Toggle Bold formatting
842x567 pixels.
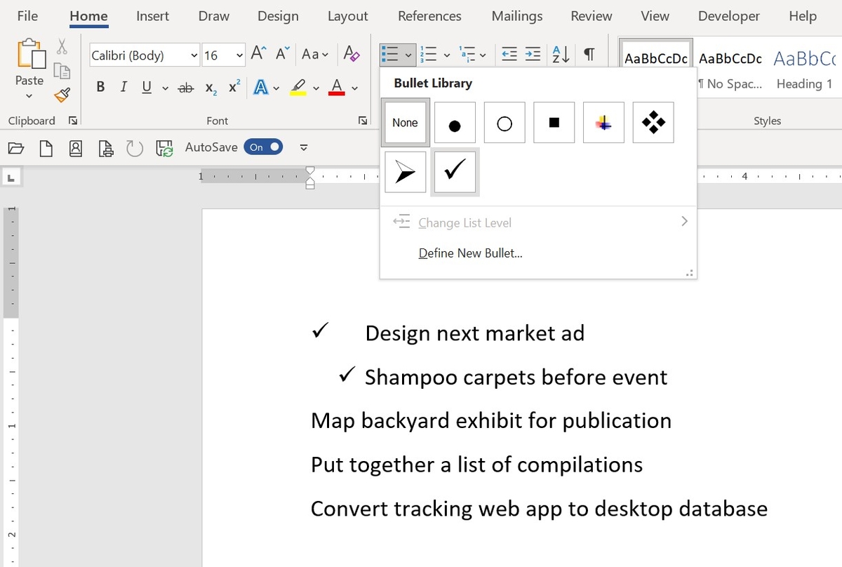click(x=100, y=87)
